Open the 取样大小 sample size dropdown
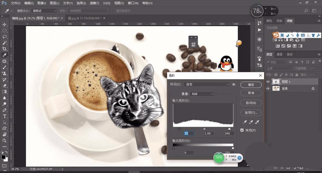 coord(44,11)
